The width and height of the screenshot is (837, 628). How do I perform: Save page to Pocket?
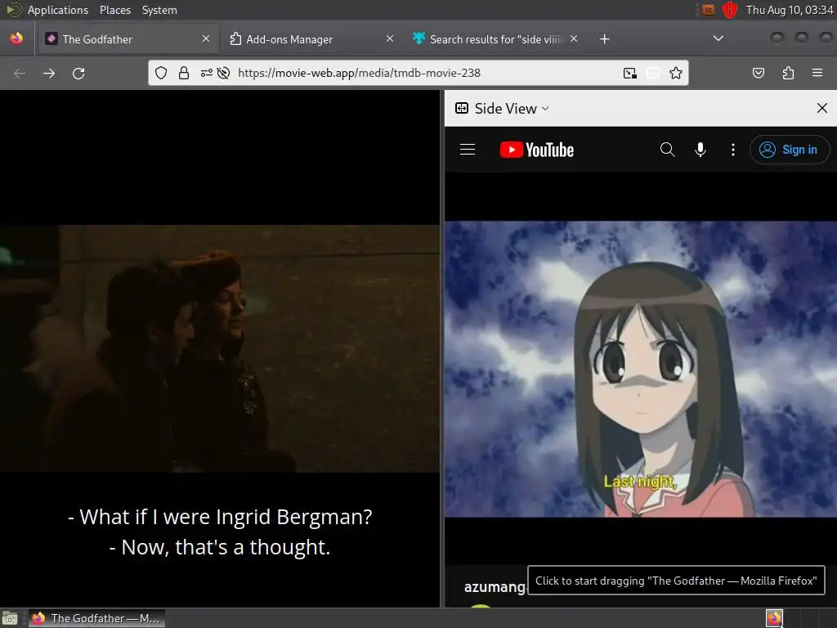coord(758,73)
